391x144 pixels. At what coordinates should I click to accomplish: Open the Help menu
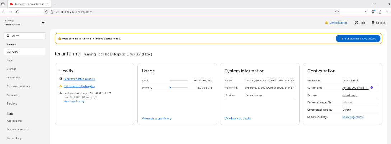360,23
